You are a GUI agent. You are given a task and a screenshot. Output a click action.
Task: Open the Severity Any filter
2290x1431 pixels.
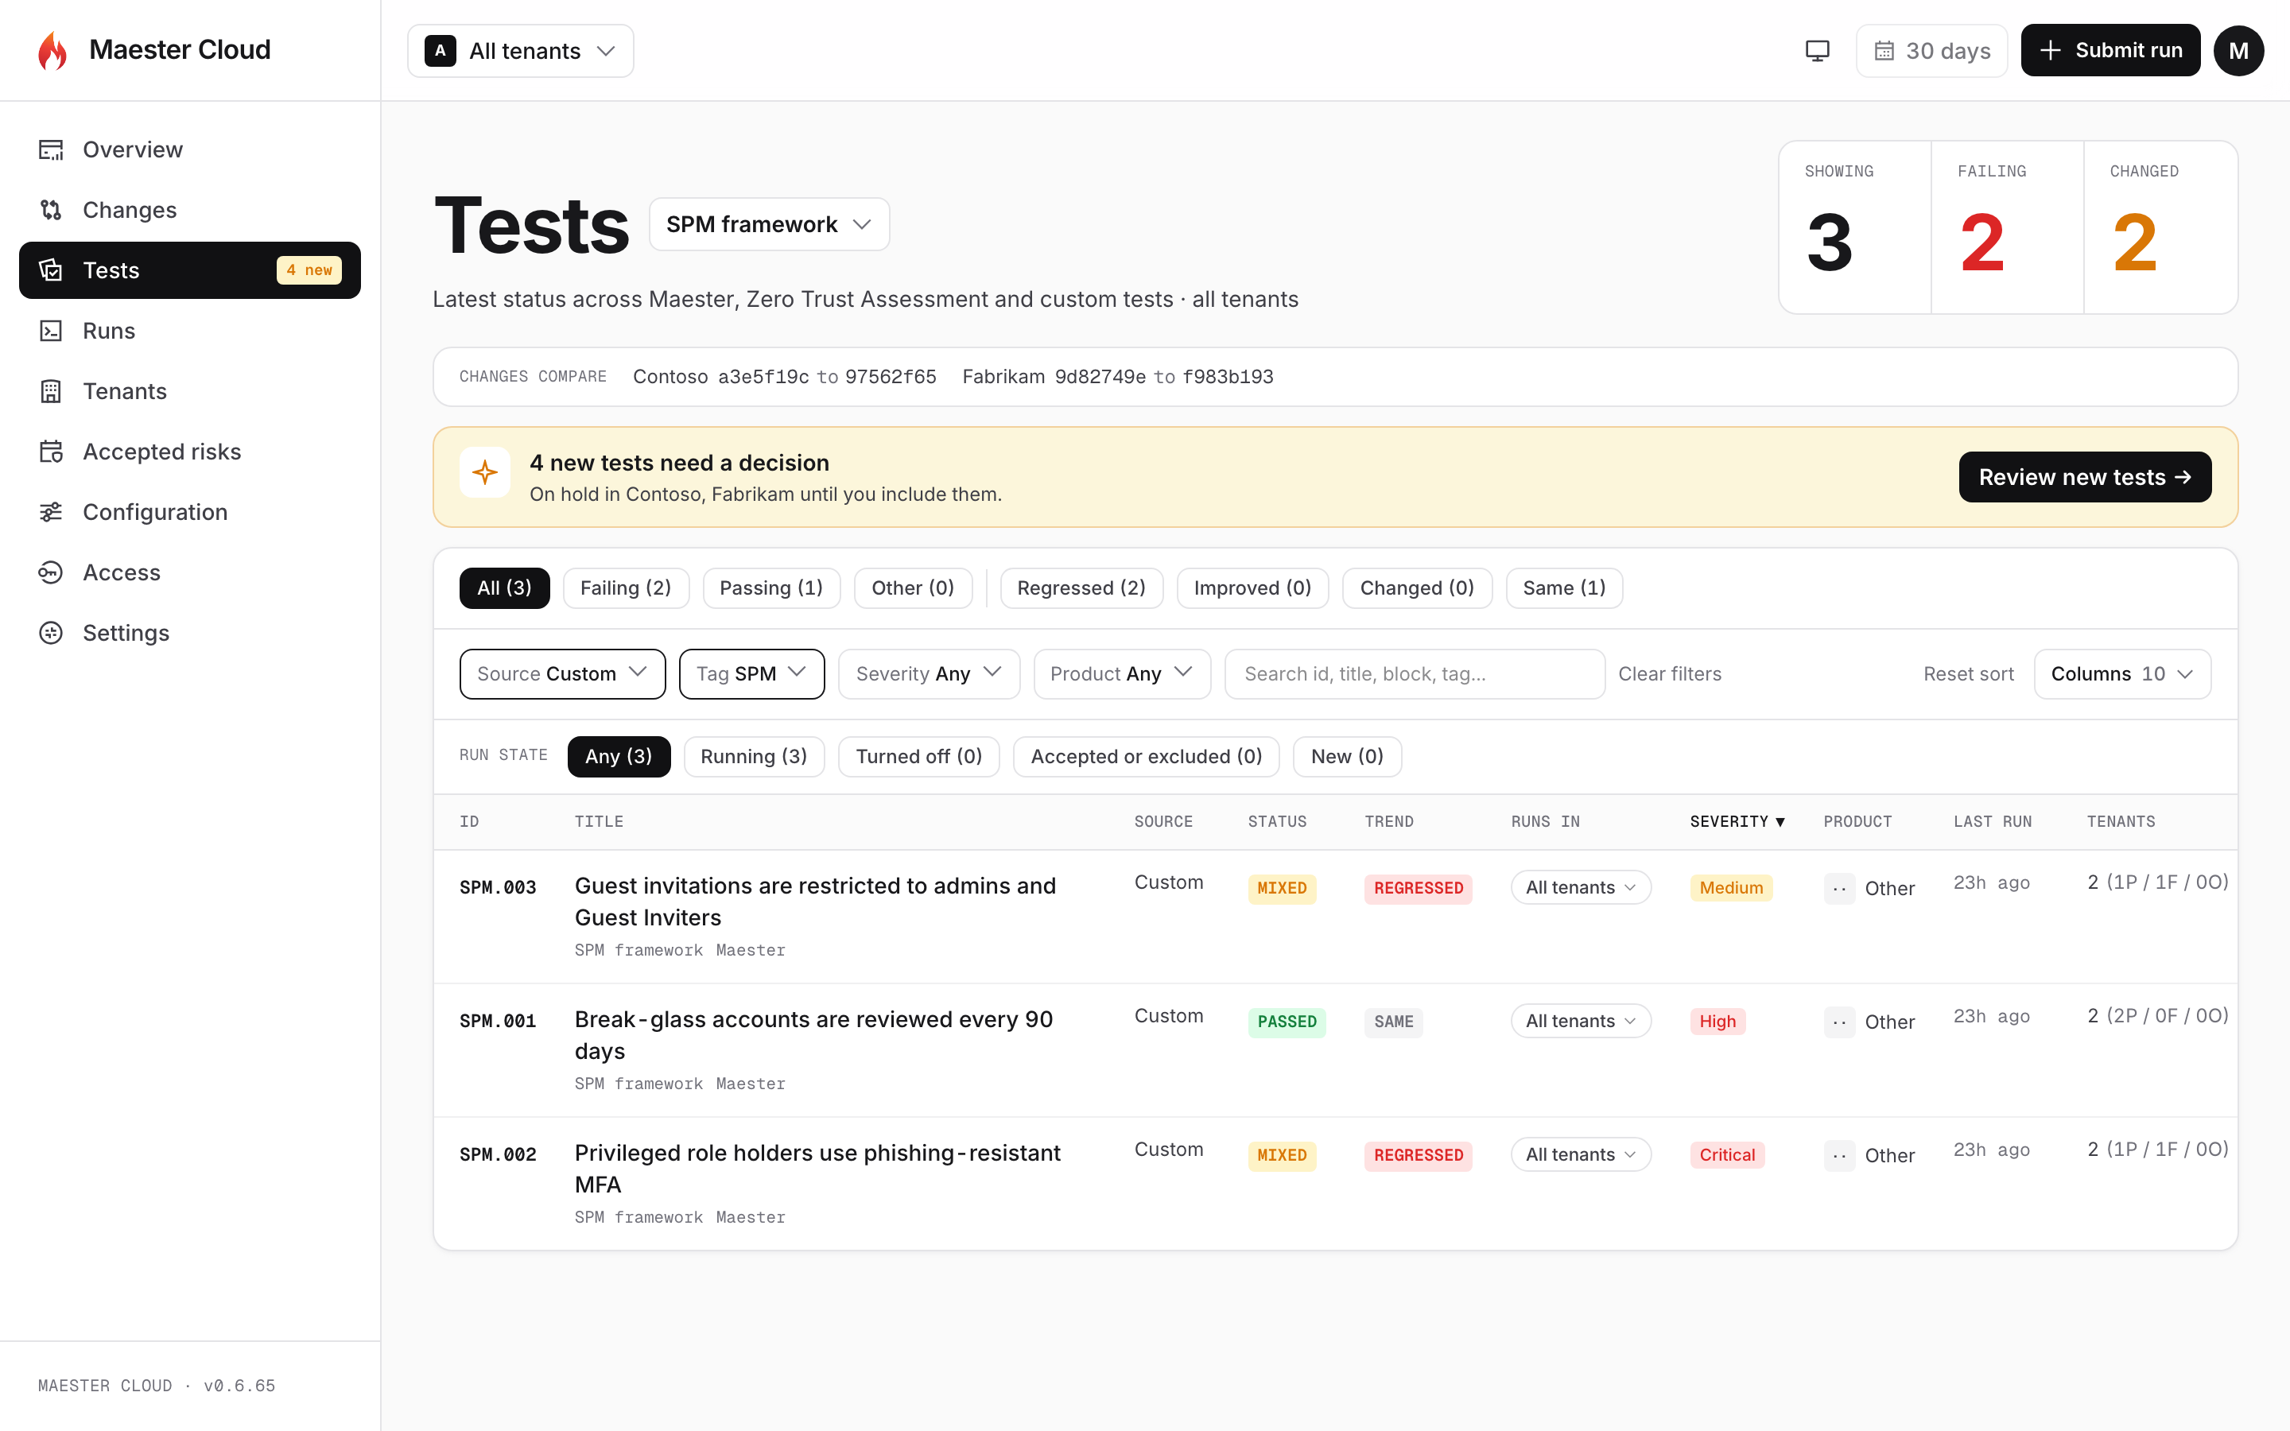(x=928, y=674)
